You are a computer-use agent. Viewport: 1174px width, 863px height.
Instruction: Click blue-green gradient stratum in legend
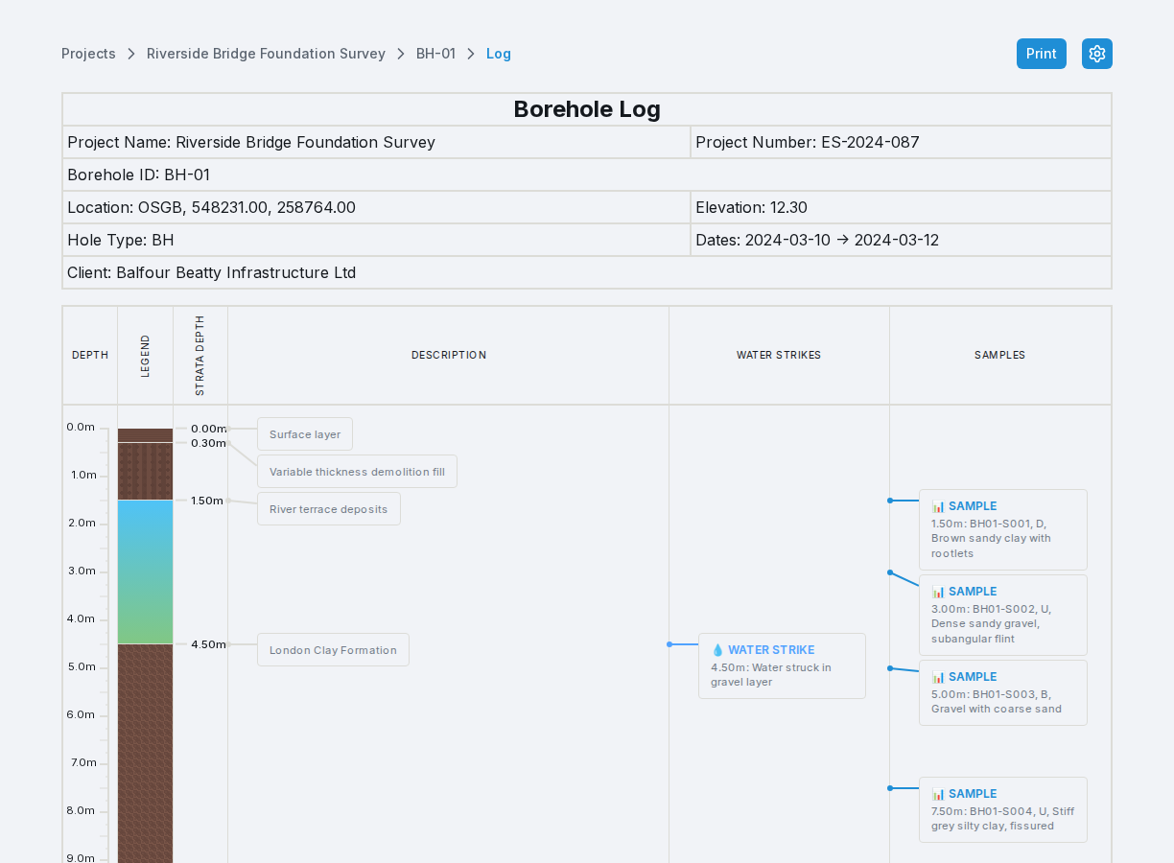click(x=145, y=571)
